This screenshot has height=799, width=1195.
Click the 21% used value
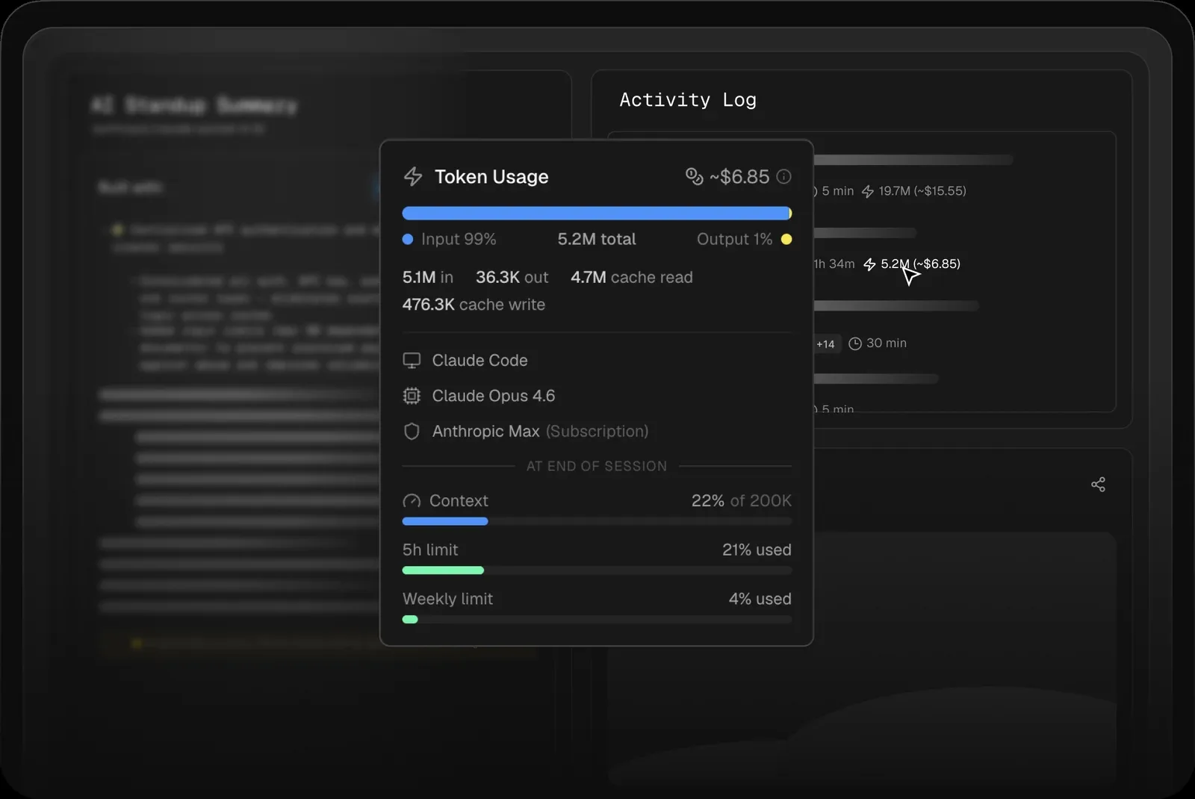757,550
